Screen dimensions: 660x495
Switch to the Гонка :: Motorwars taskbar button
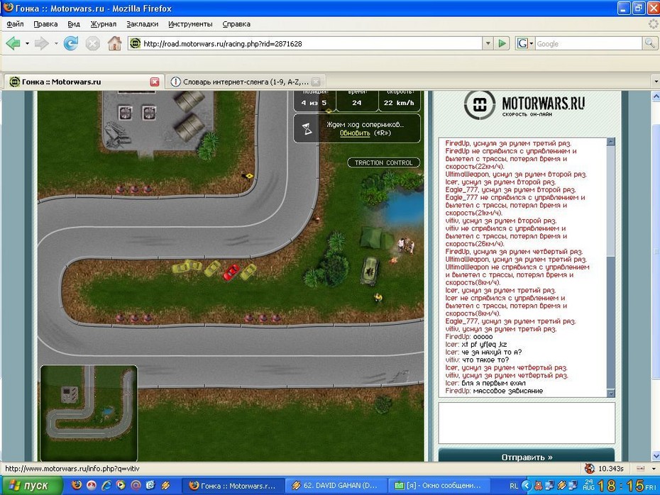(x=233, y=486)
